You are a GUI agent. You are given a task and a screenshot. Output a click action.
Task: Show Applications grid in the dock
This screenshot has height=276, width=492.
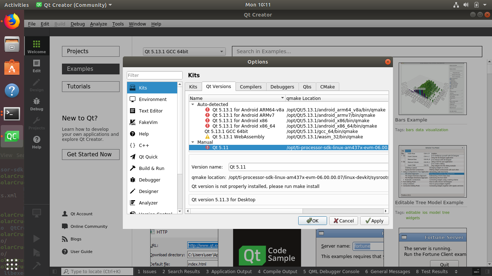click(12, 264)
